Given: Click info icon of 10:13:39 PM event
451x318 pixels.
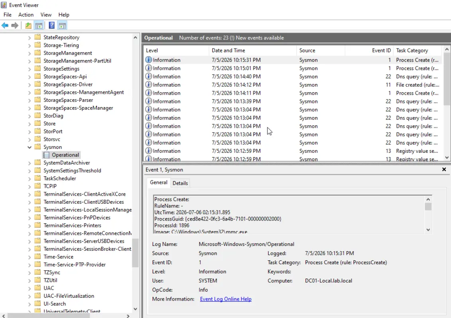Looking at the screenshot, I should [149, 101].
